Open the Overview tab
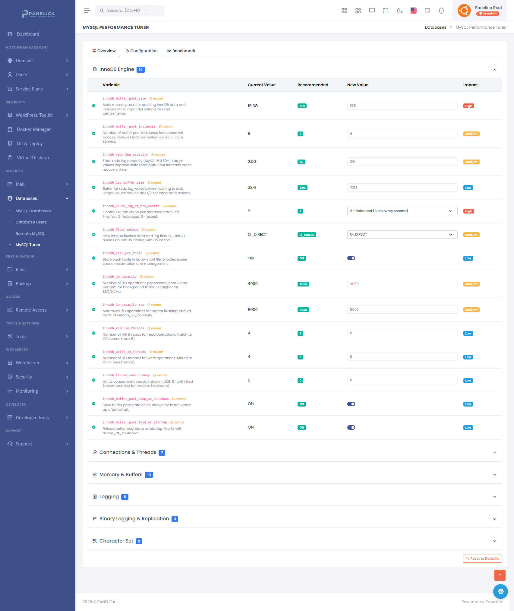This screenshot has height=611, width=514. click(104, 51)
